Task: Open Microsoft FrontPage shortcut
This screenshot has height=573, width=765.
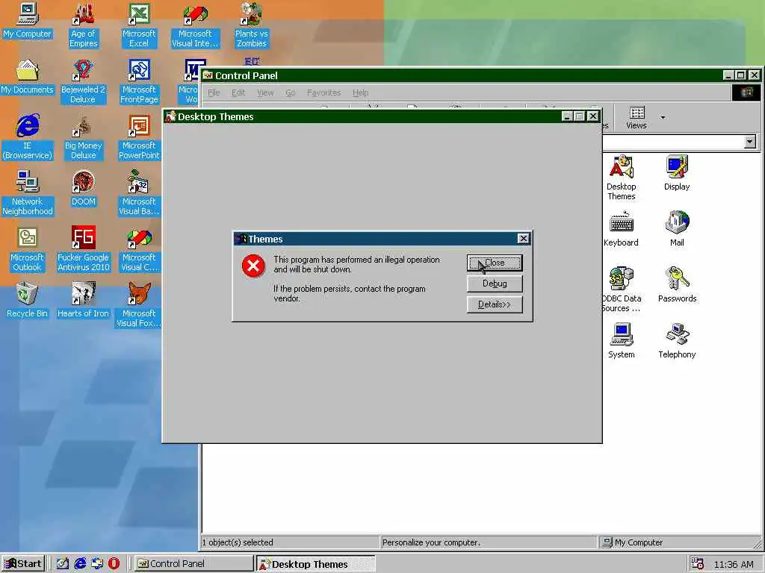Action: [139, 81]
